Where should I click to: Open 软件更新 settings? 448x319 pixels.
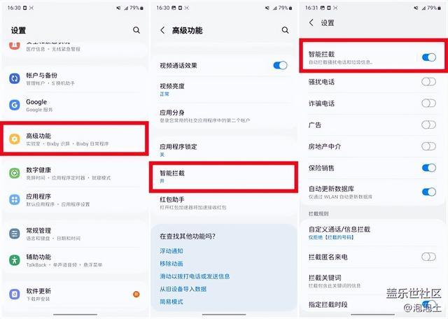[75, 294]
